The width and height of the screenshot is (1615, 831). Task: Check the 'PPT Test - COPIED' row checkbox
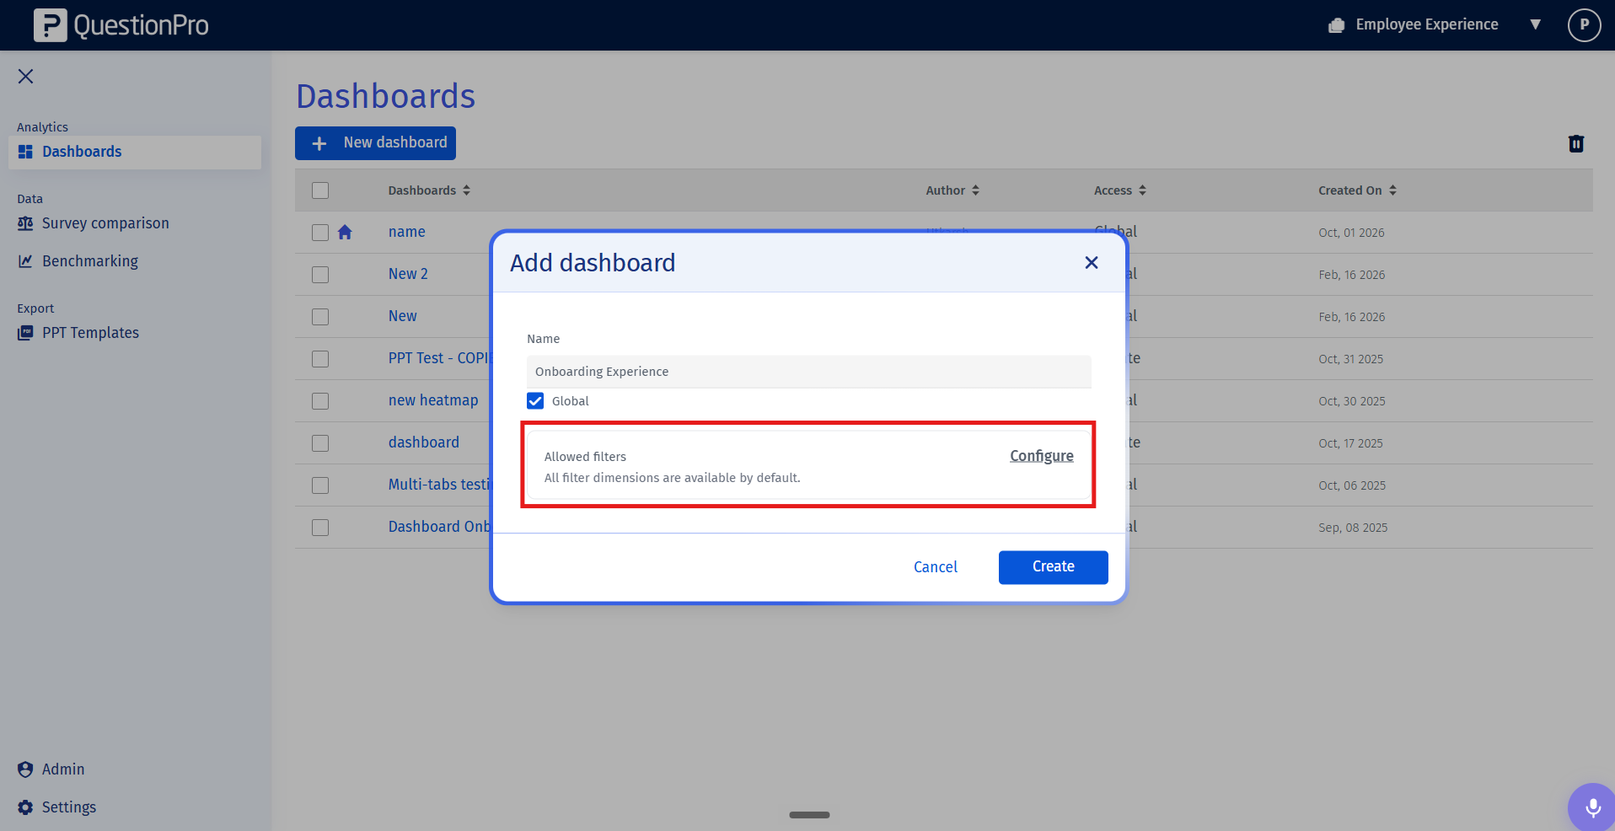coord(320,359)
